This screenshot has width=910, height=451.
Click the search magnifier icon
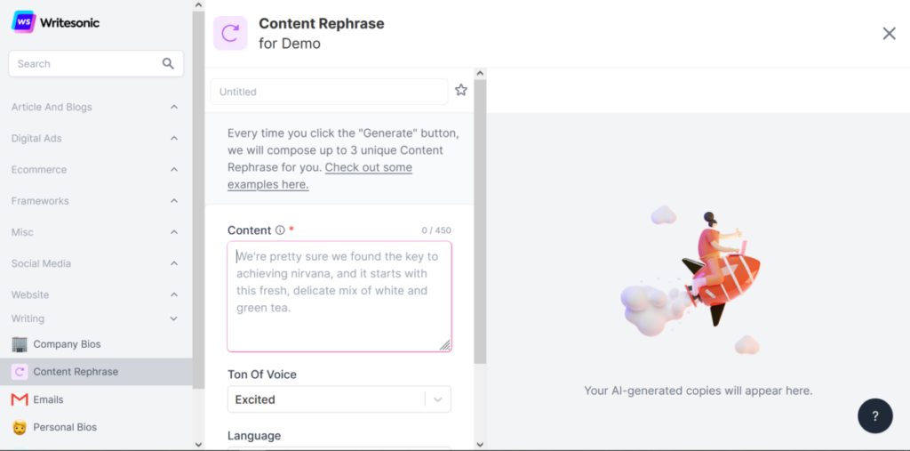(168, 63)
